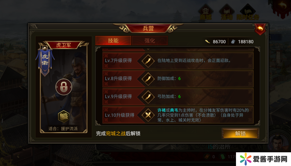Click the Lv.9 bow defense skill icon
Viewport: 291px width, 166px height.
[x=148, y=96]
